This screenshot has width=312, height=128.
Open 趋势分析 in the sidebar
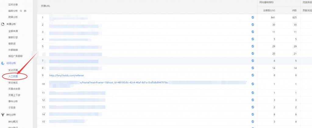[x=13, y=11]
